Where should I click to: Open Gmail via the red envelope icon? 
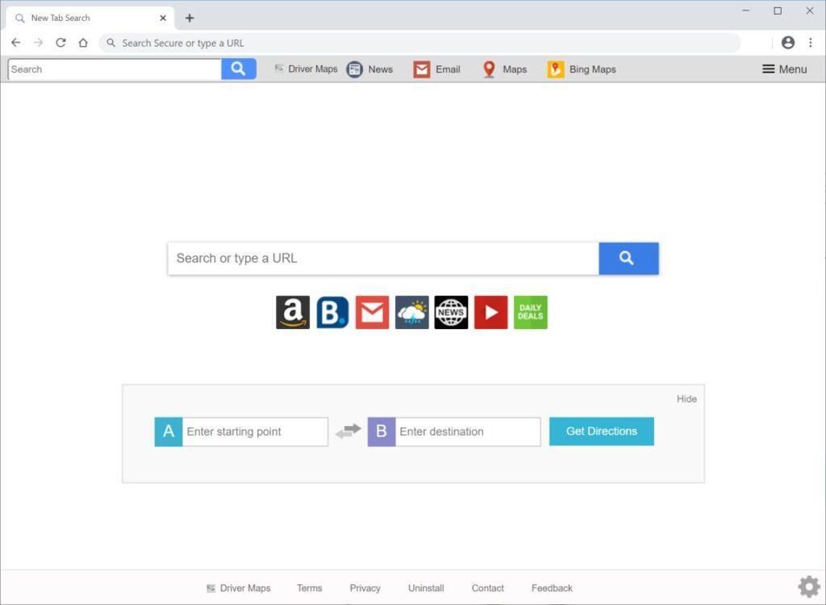click(x=371, y=312)
